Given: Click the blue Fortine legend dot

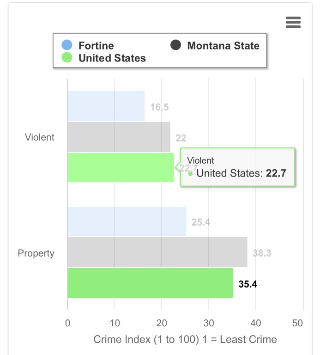Looking at the screenshot, I should tap(67, 45).
